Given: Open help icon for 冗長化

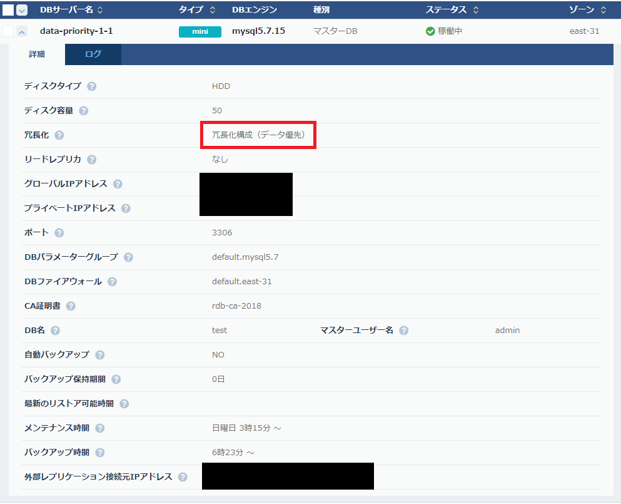Looking at the screenshot, I should click(59, 135).
